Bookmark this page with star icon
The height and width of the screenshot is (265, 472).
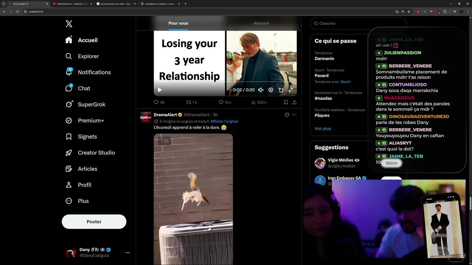(409, 11)
